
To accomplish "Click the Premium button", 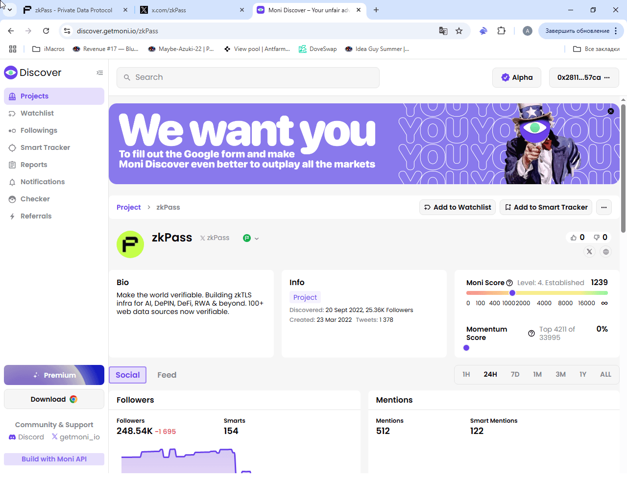I will coord(54,375).
